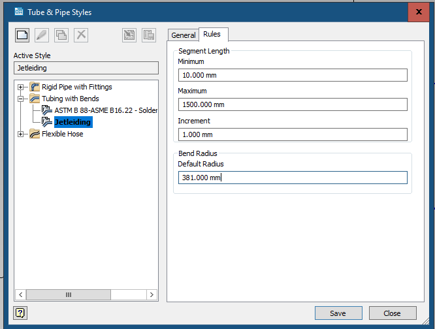Click the Save button
Screen dimensions: 435x329
tap(338, 313)
